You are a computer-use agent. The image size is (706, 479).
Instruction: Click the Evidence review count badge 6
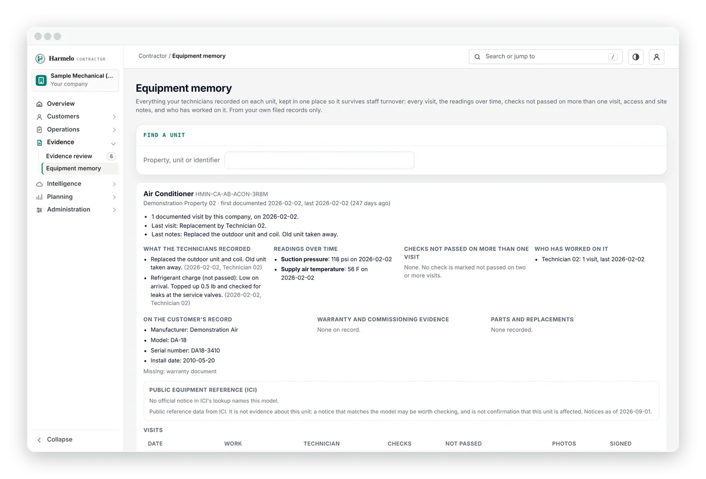[111, 156]
